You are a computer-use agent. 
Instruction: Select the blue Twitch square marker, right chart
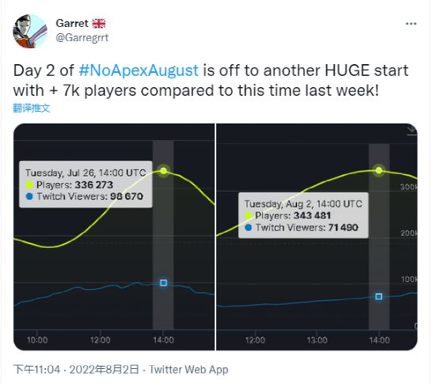coord(379,297)
